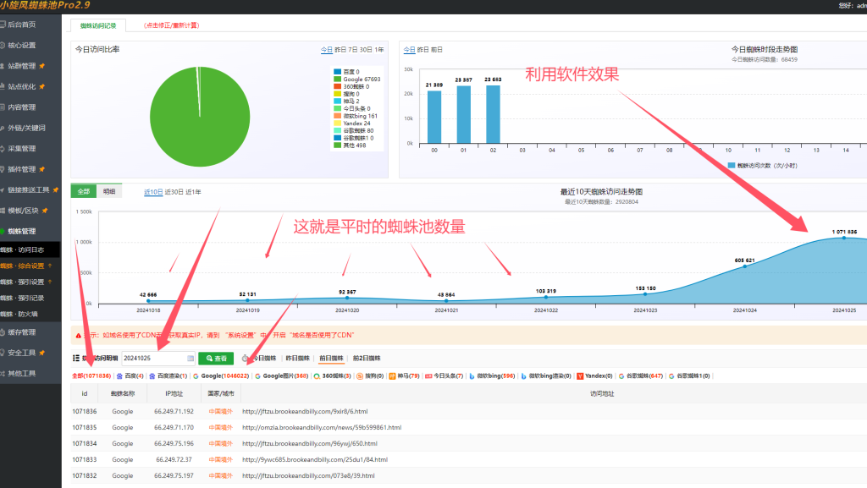Viewport: 867px width, 488px height.
Task: Toggle the Google legend swatch
Action: click(337, 79)
